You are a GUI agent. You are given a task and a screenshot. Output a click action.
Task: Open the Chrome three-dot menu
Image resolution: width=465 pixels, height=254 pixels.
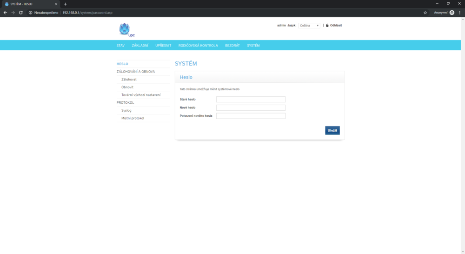pyautogui.click(x=459, y=13)
